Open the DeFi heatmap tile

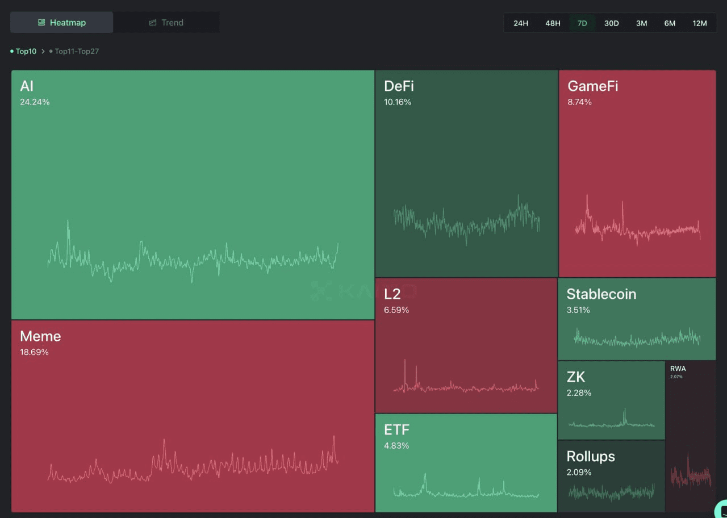pyautogui.click(x=466, y=174)
